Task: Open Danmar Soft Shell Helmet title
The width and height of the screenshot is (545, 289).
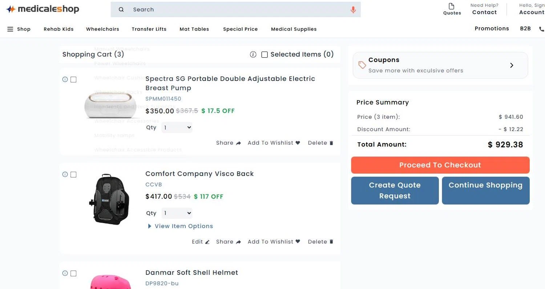Action: pyautogui.click(x=191, y=273)
